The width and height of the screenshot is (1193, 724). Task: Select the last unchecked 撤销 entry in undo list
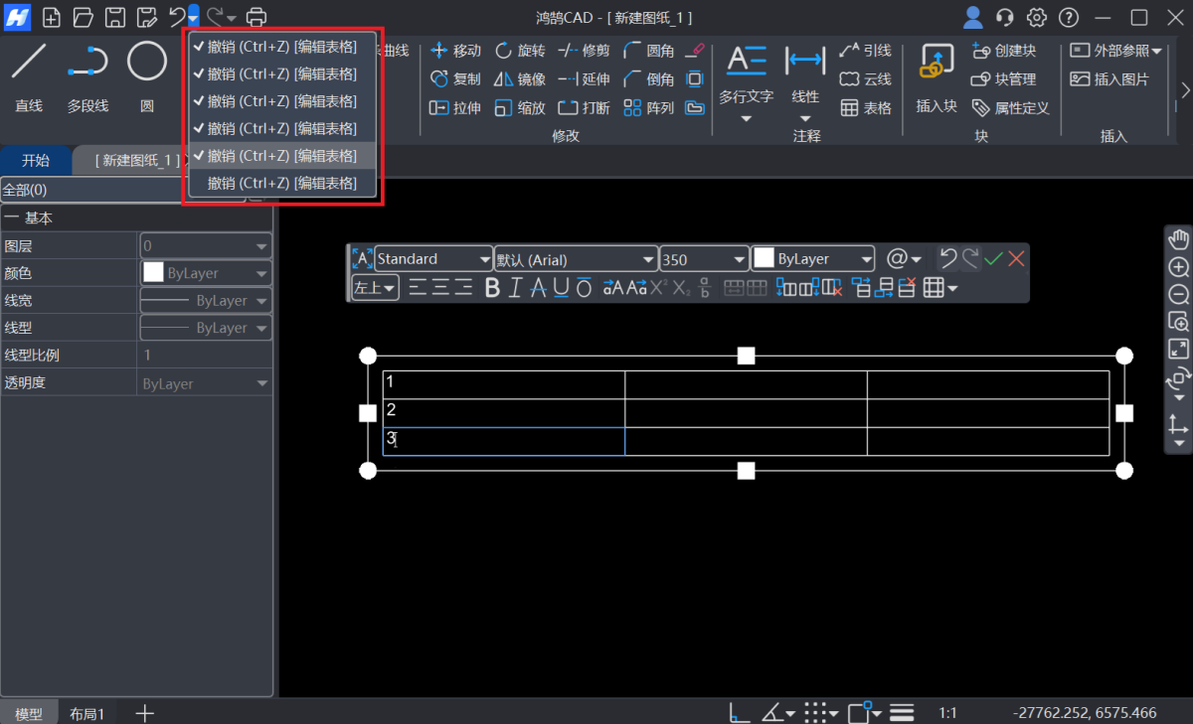coord(282,183)
